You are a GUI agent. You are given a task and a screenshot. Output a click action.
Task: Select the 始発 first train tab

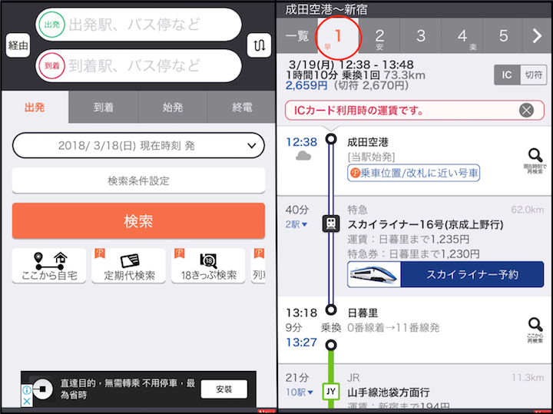[173, 108]
